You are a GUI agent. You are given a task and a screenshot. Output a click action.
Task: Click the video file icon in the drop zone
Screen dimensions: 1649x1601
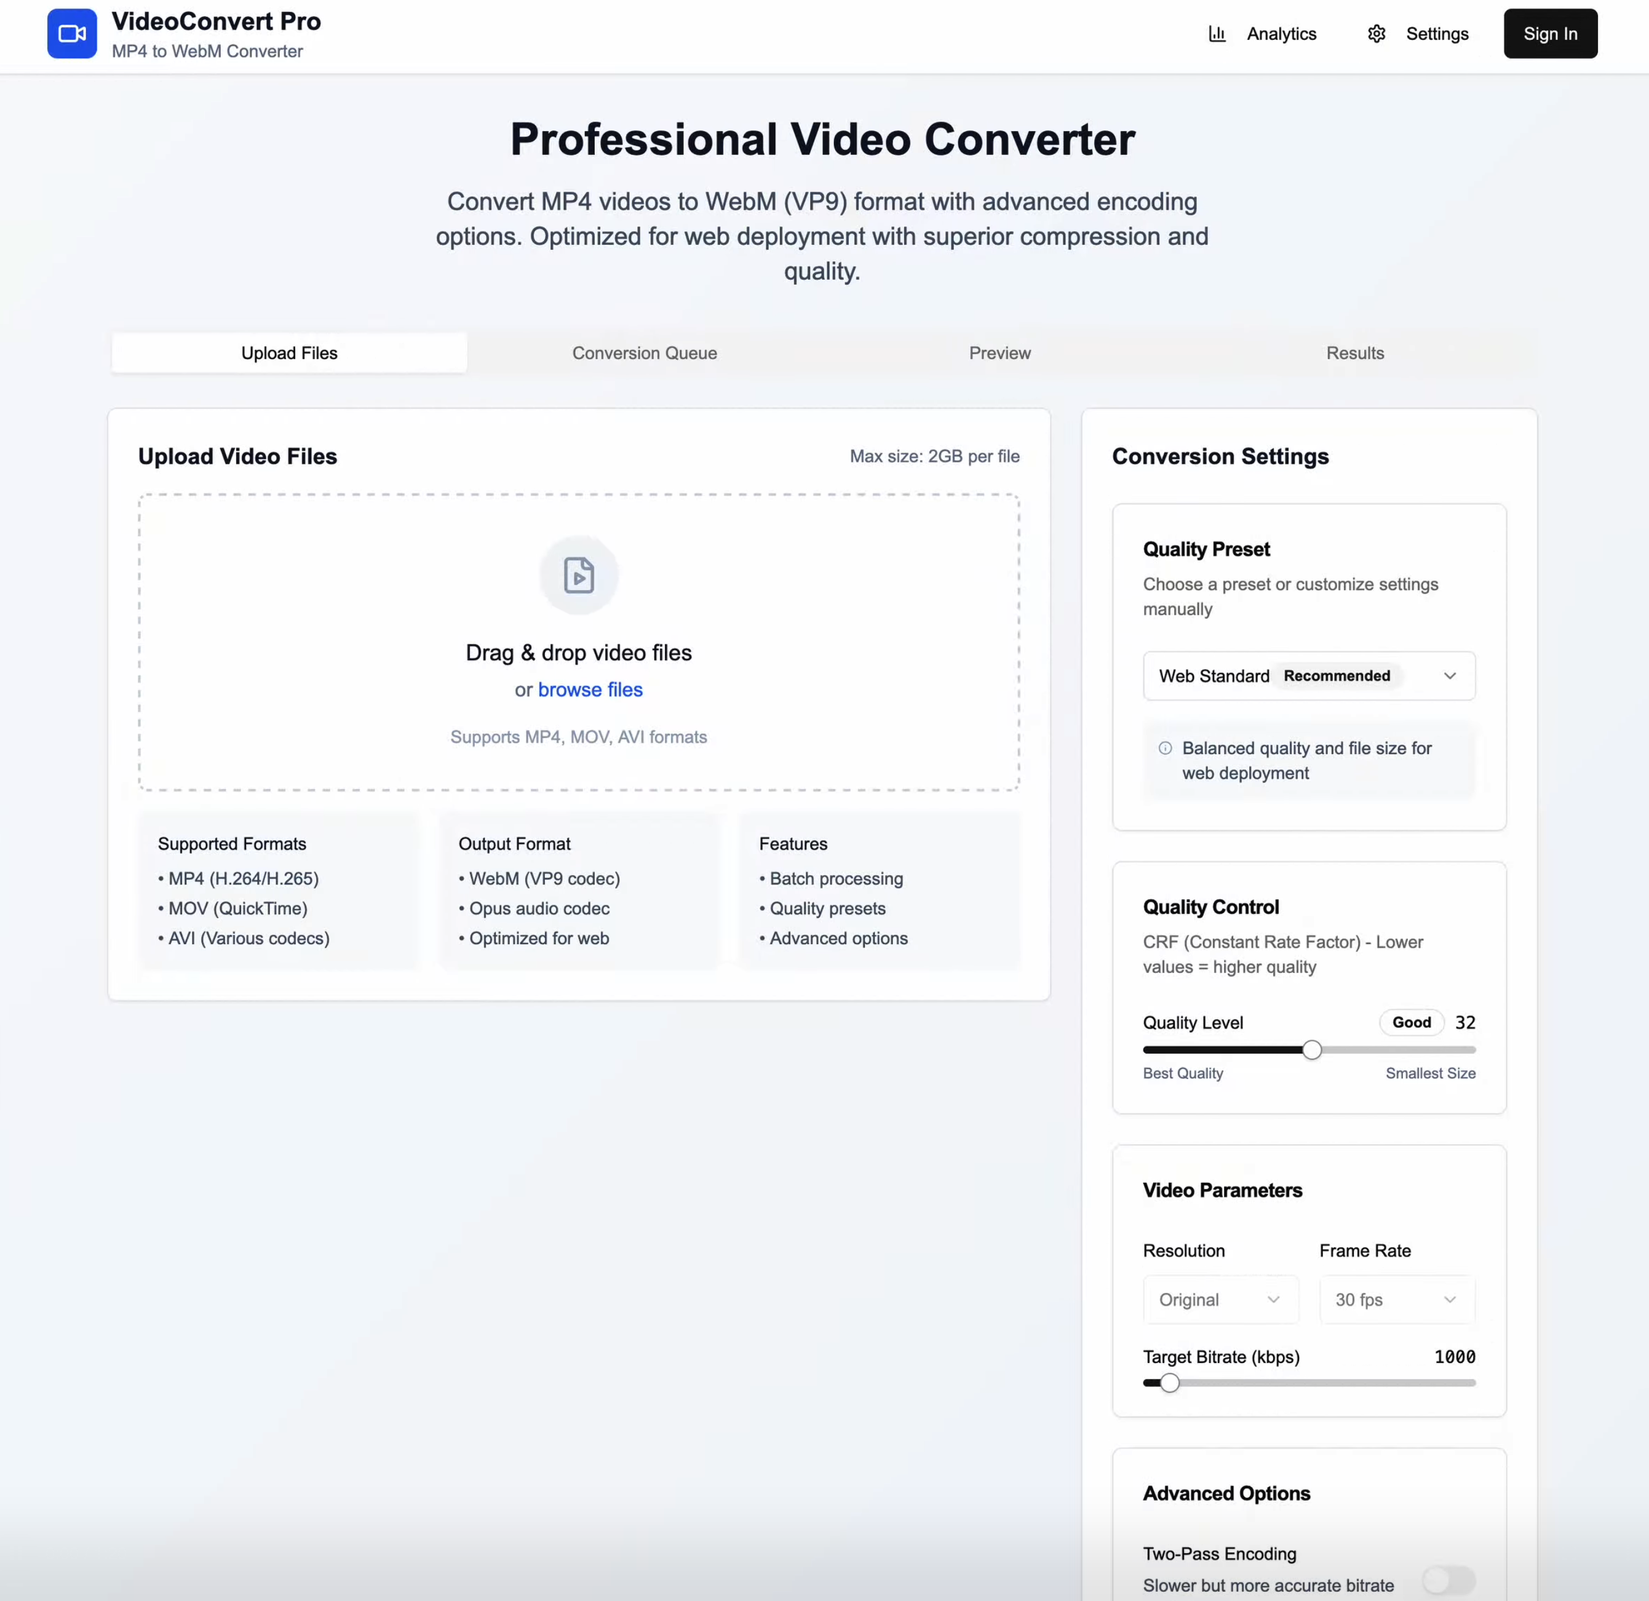tap(579, 574)
